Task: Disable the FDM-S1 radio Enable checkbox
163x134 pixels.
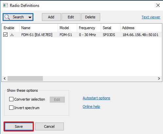Action: [5, 35]
